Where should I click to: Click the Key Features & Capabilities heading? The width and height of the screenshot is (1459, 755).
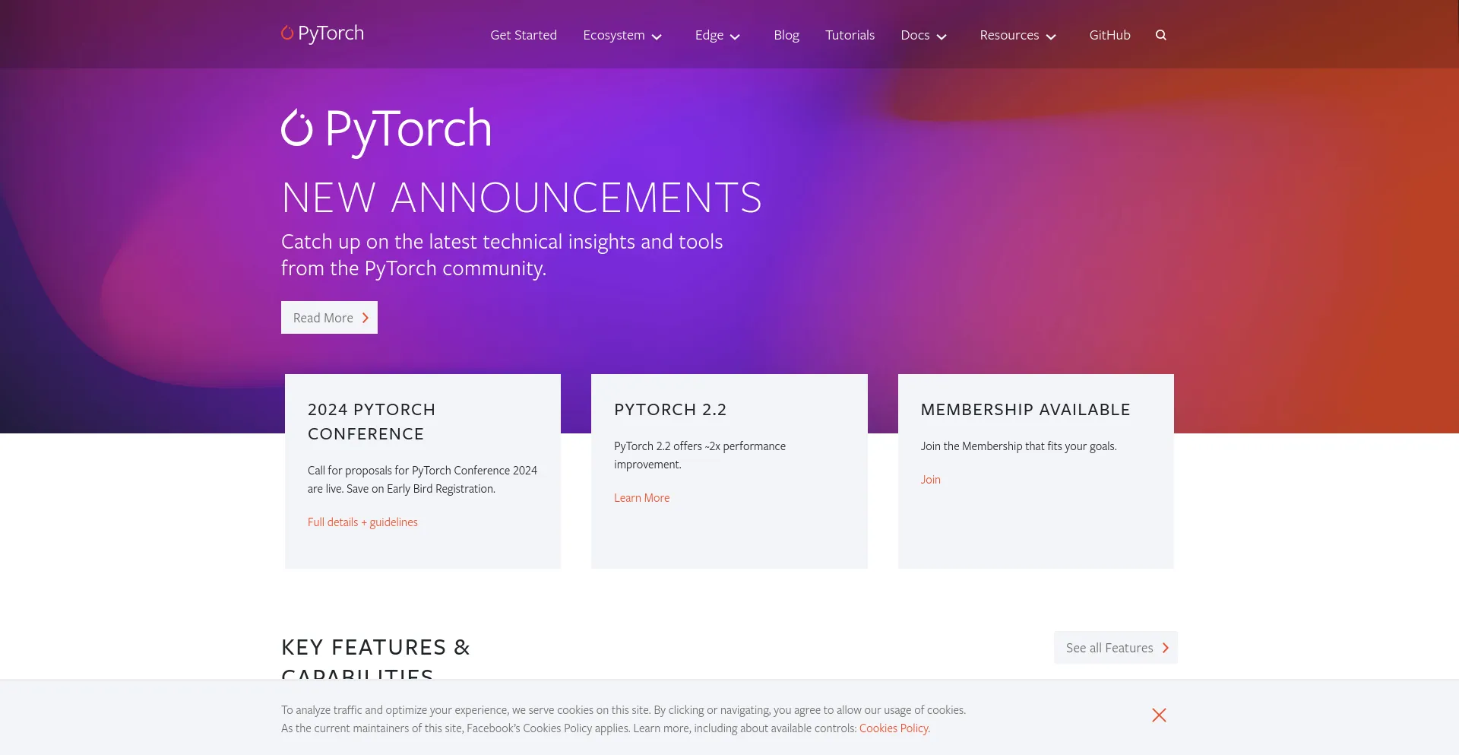coord(375,658)
